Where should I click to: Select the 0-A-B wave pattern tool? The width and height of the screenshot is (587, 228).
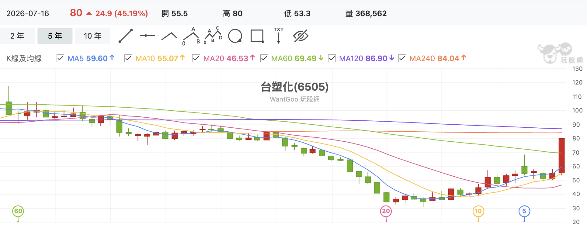191,36
